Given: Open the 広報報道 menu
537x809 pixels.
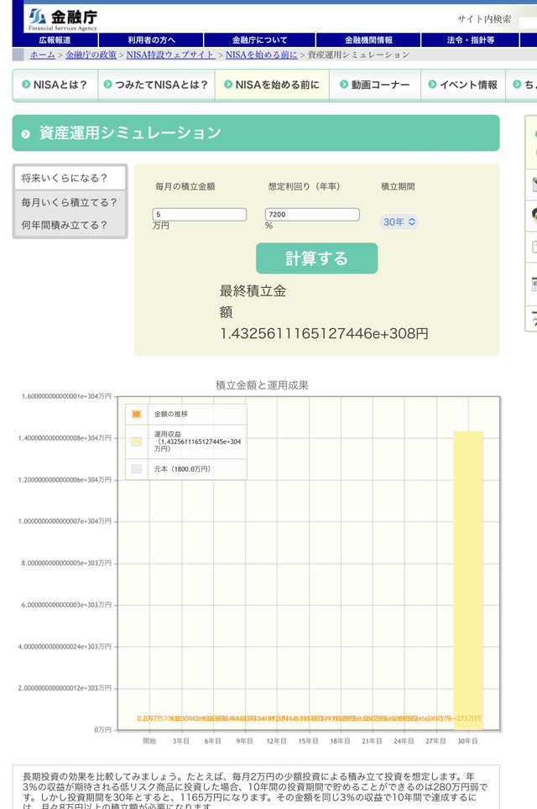Looking at the screenshot, I should [x=55, y=40].
